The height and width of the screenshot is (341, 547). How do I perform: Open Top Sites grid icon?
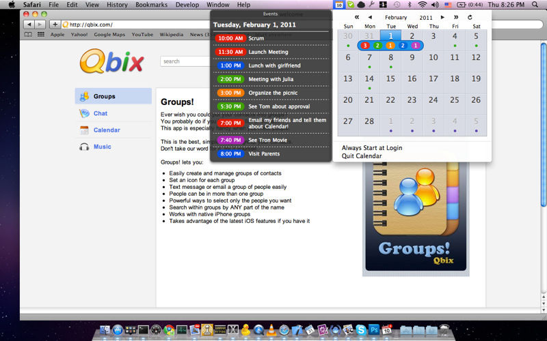[x=41, y=35]
